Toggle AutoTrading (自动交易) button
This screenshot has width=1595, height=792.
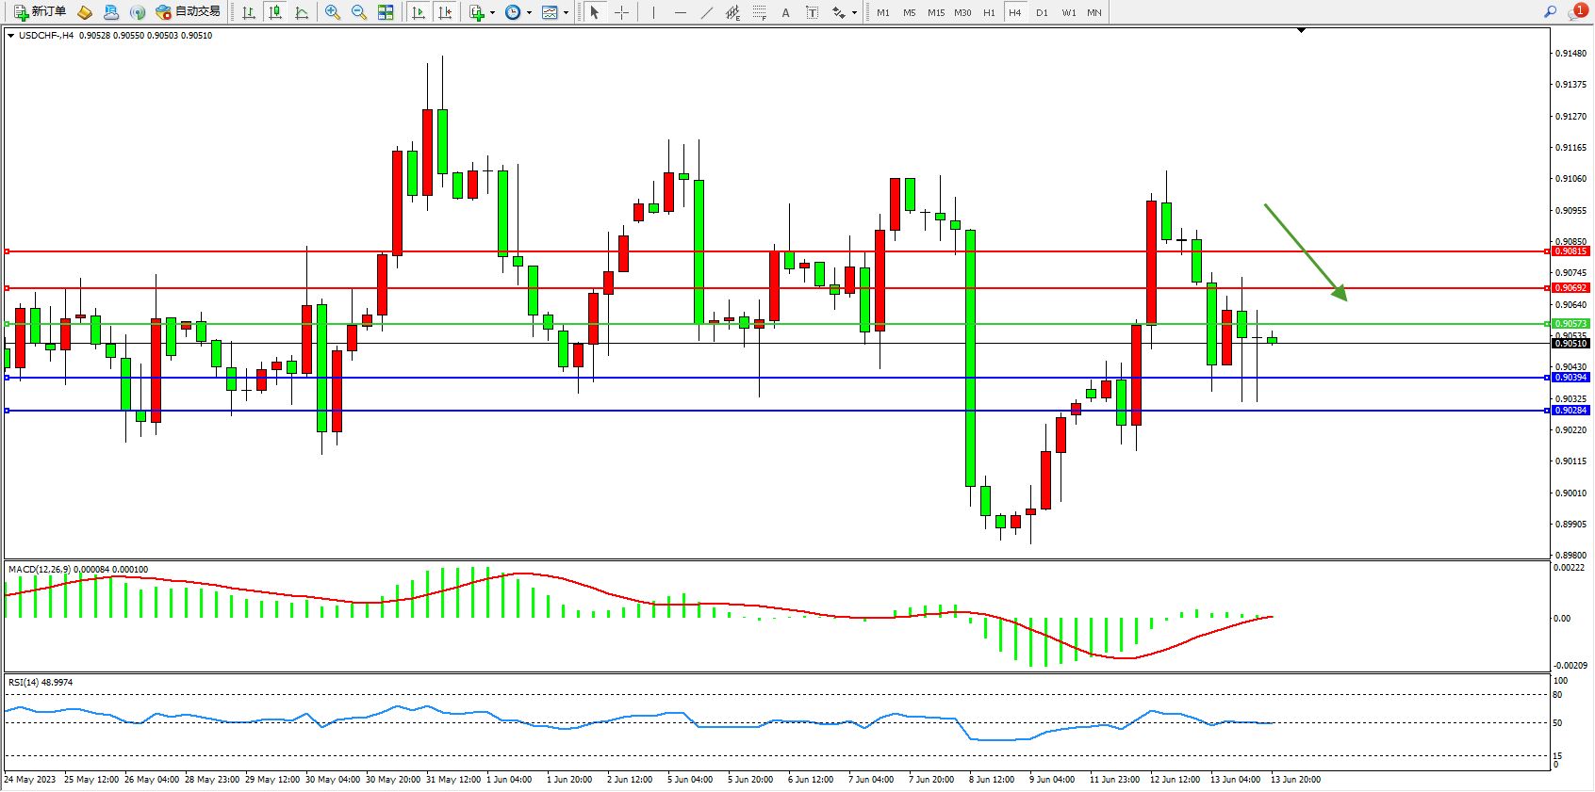[x=189, y=12]
